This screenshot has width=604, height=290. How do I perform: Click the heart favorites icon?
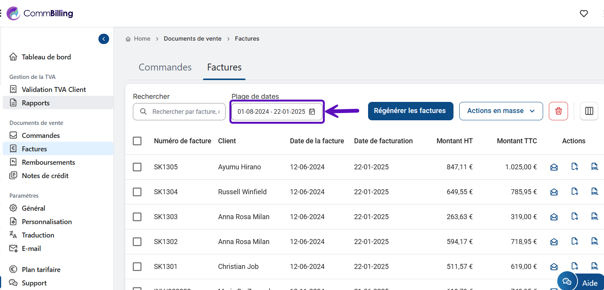point(583,13)
